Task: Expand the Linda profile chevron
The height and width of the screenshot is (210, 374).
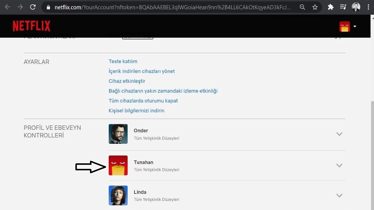Action: point(339,195)
